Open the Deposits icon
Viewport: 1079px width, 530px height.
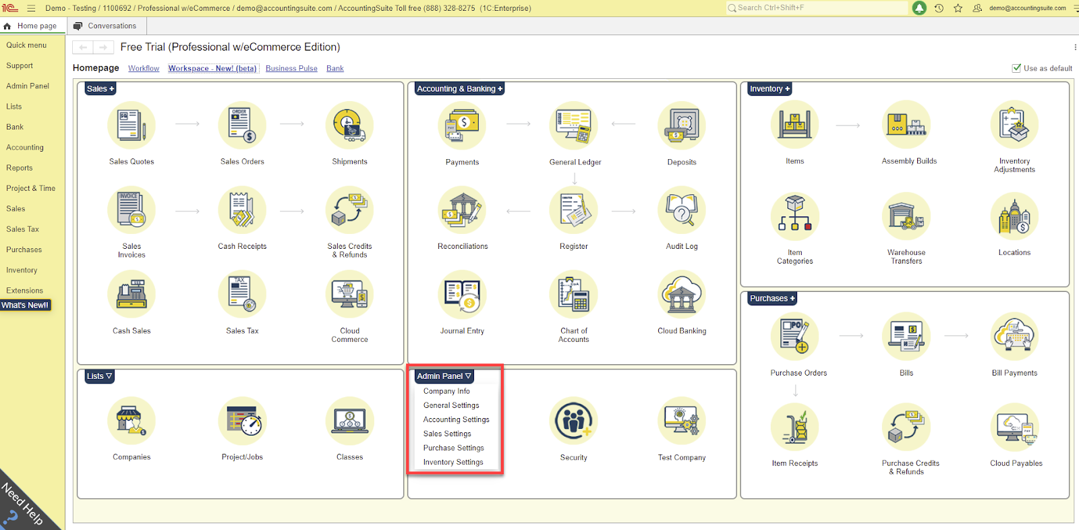pyautogui.click(x=682, y=125)
